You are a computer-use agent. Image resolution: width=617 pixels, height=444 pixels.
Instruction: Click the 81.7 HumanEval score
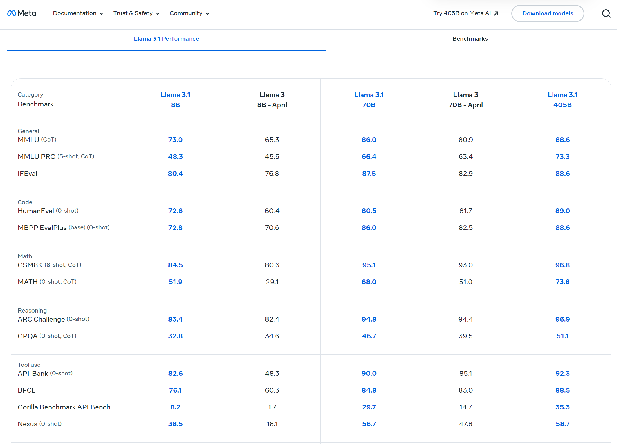click(466, 211)
